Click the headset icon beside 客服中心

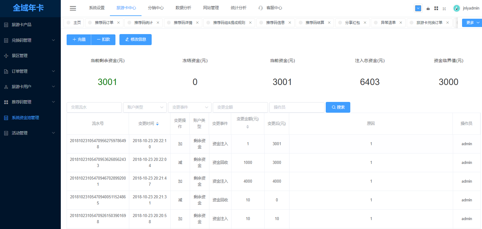pos(261,8)
